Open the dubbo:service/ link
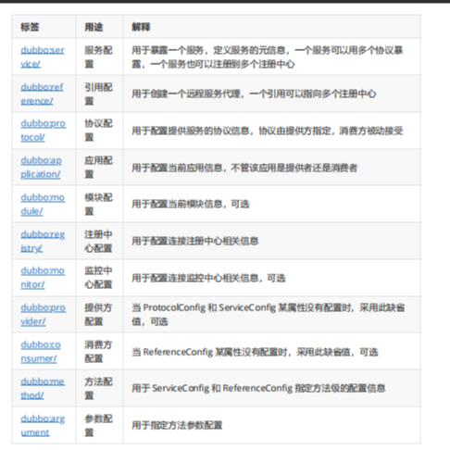Viewport: 450px width, 450px height. tap(43, 56)
